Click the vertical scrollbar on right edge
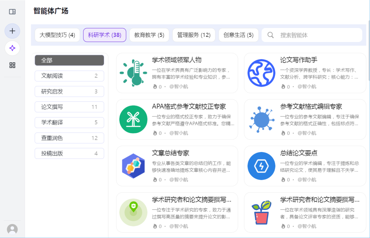Screen dimensions: 370x238 (369, 51)
